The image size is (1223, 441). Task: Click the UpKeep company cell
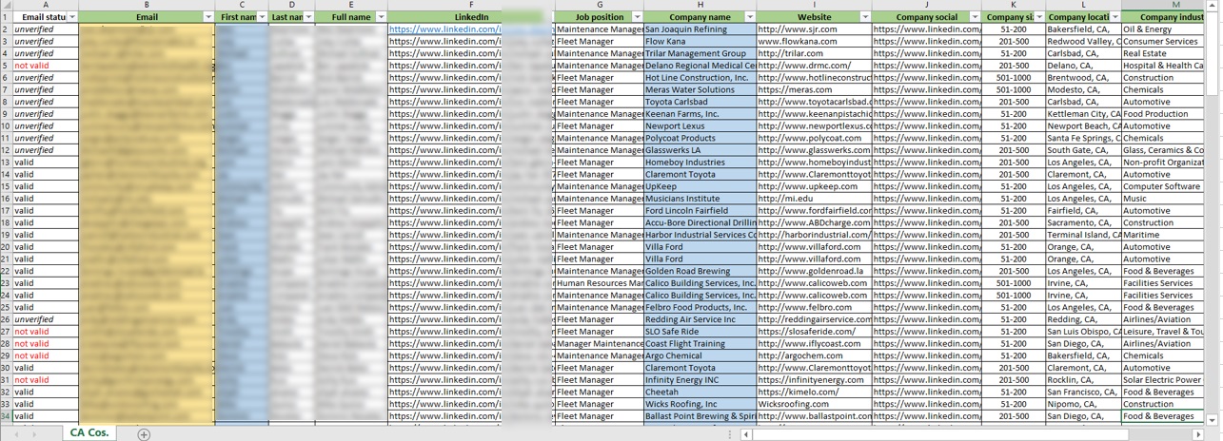tap(700, 186)
